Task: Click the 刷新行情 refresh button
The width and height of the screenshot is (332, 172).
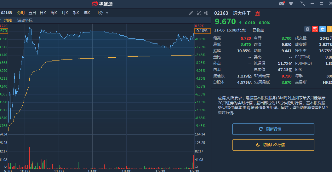Action: coord(273,129)
